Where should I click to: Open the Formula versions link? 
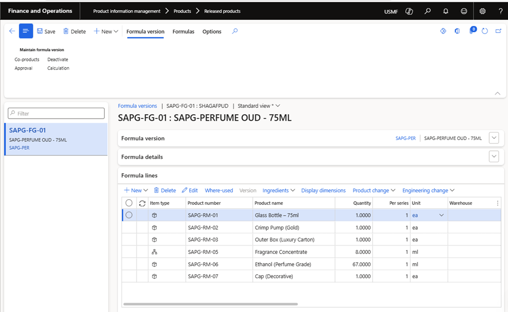138,106
